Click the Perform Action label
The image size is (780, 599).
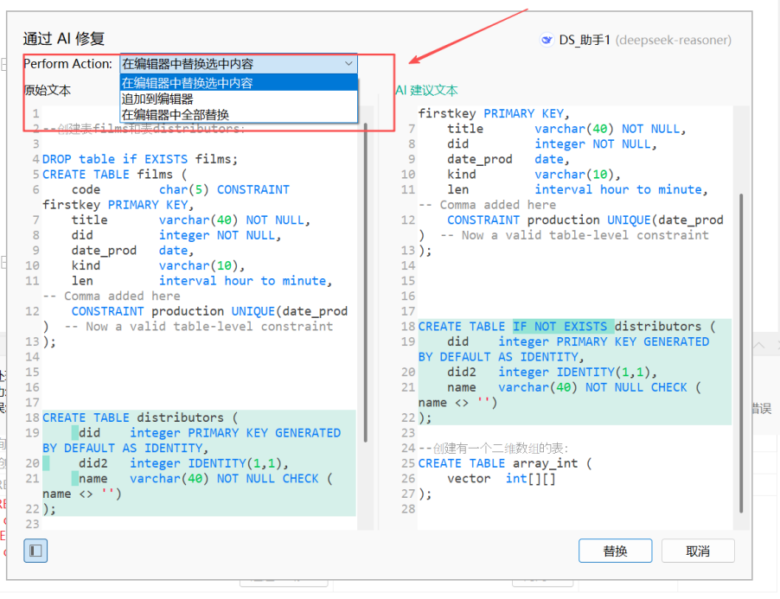[x=67, y=64]
